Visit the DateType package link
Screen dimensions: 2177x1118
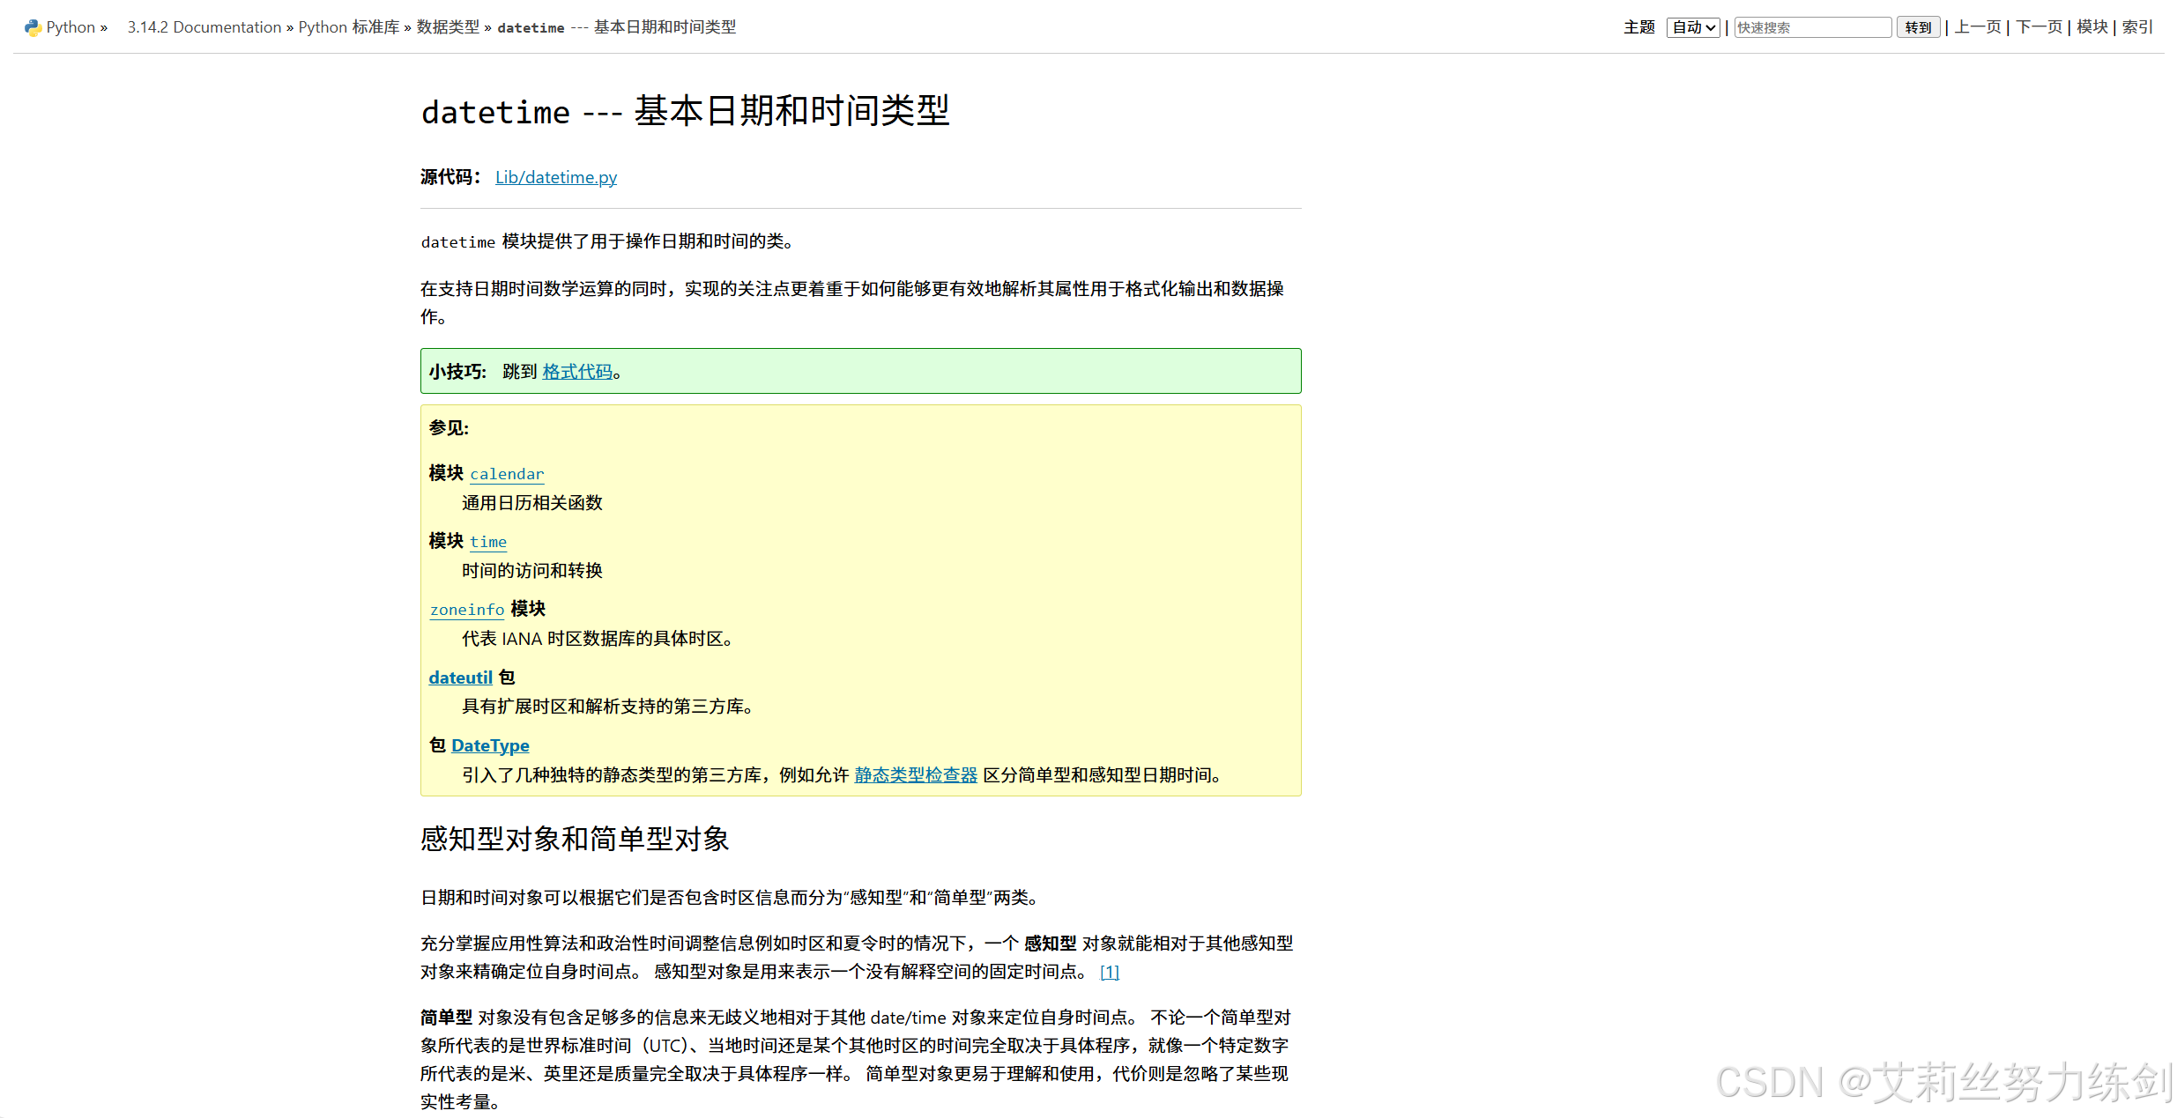(490, 745)
